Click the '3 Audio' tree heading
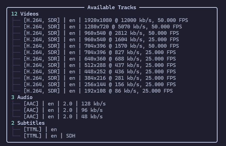 [22, 97]
